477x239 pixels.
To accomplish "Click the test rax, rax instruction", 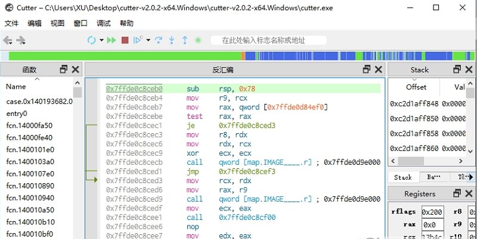I will click(x=219, y=117).
